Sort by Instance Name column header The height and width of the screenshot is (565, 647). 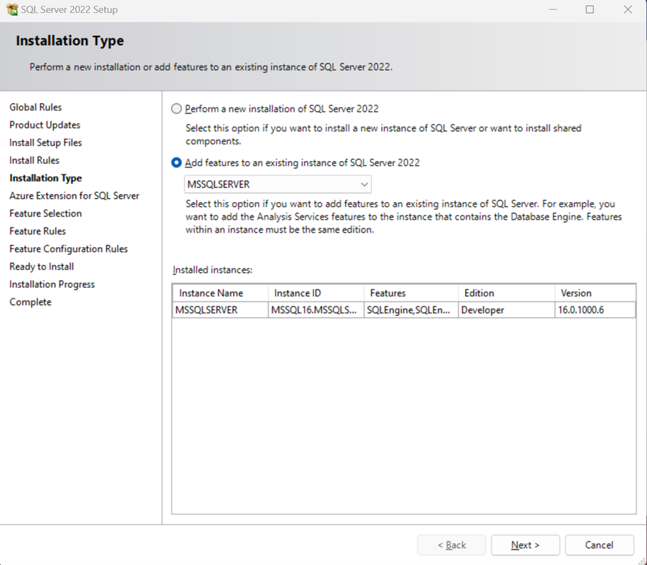coord(220,293)
